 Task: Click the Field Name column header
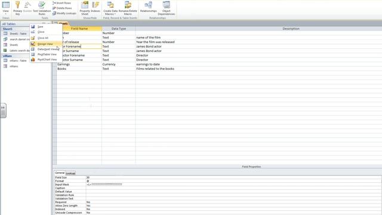pos(79,29)
